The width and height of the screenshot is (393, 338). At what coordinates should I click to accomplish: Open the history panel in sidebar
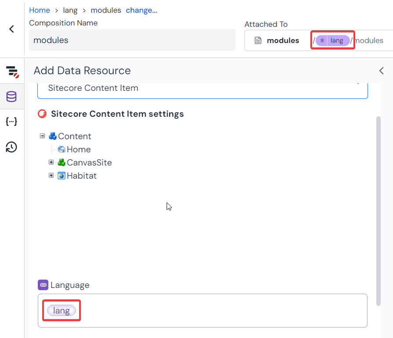(12, 147)
